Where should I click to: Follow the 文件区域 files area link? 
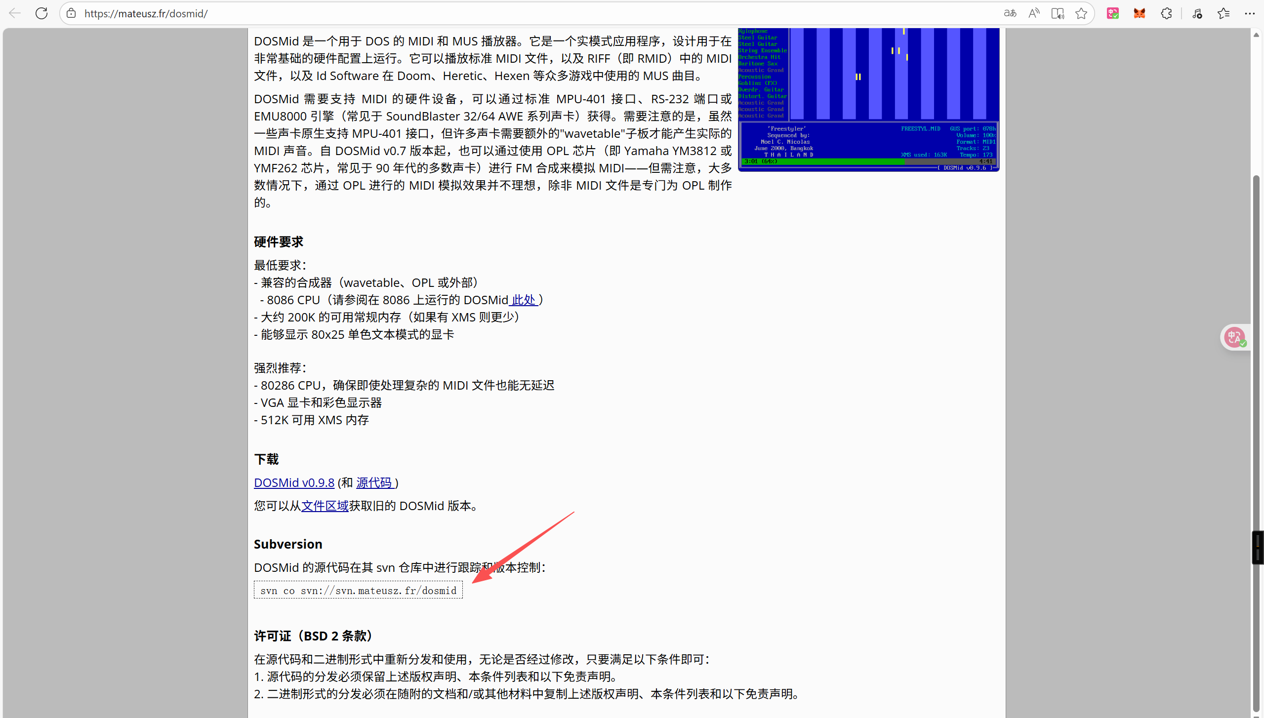pos(325,506)
